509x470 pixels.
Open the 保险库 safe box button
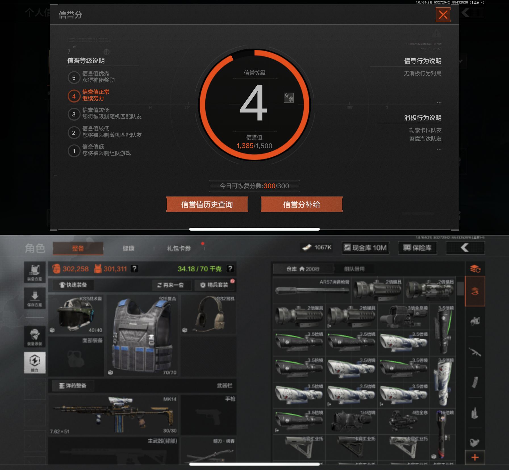417,248
